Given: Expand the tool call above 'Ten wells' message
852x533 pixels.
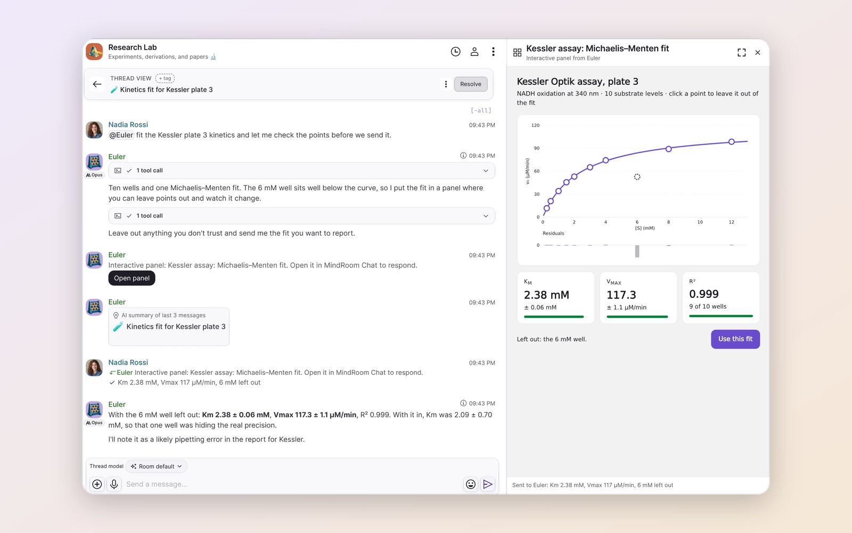Looking at the screenshot, I should (301, 171).
